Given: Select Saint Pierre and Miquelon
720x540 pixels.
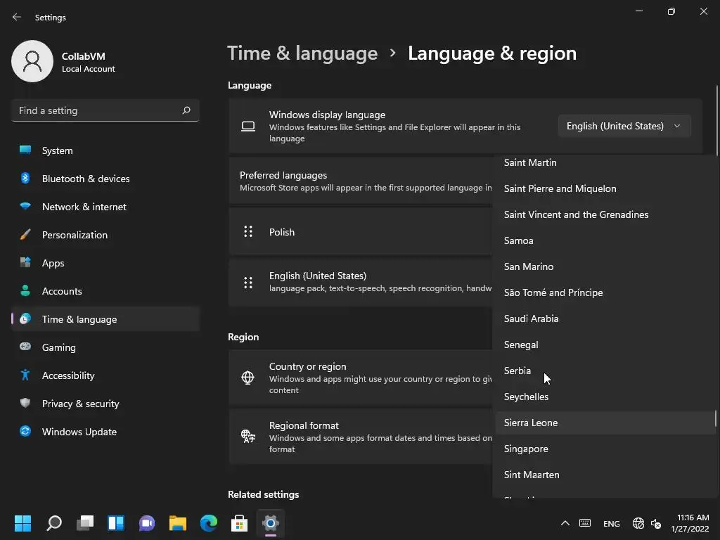Looking at the screenshot, I should coord(605,188).
